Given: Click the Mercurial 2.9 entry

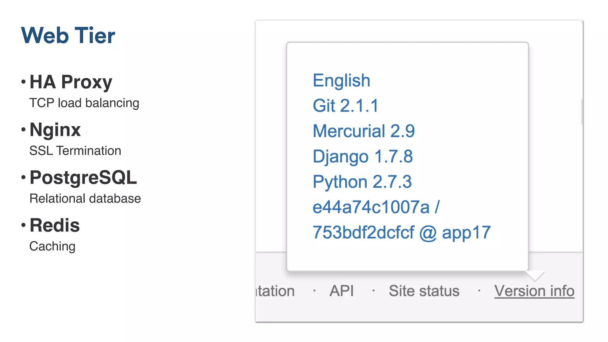Looking at the screenshot, I should pos(364,131).
